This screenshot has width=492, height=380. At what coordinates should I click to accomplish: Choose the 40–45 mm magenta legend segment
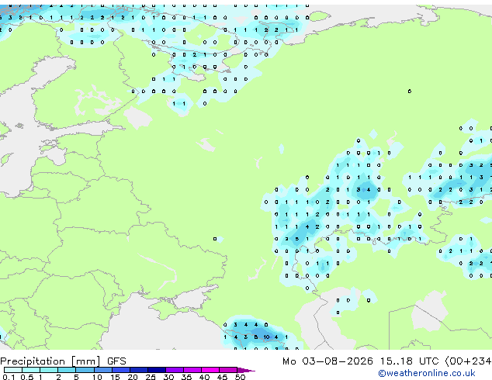point(210,370)
